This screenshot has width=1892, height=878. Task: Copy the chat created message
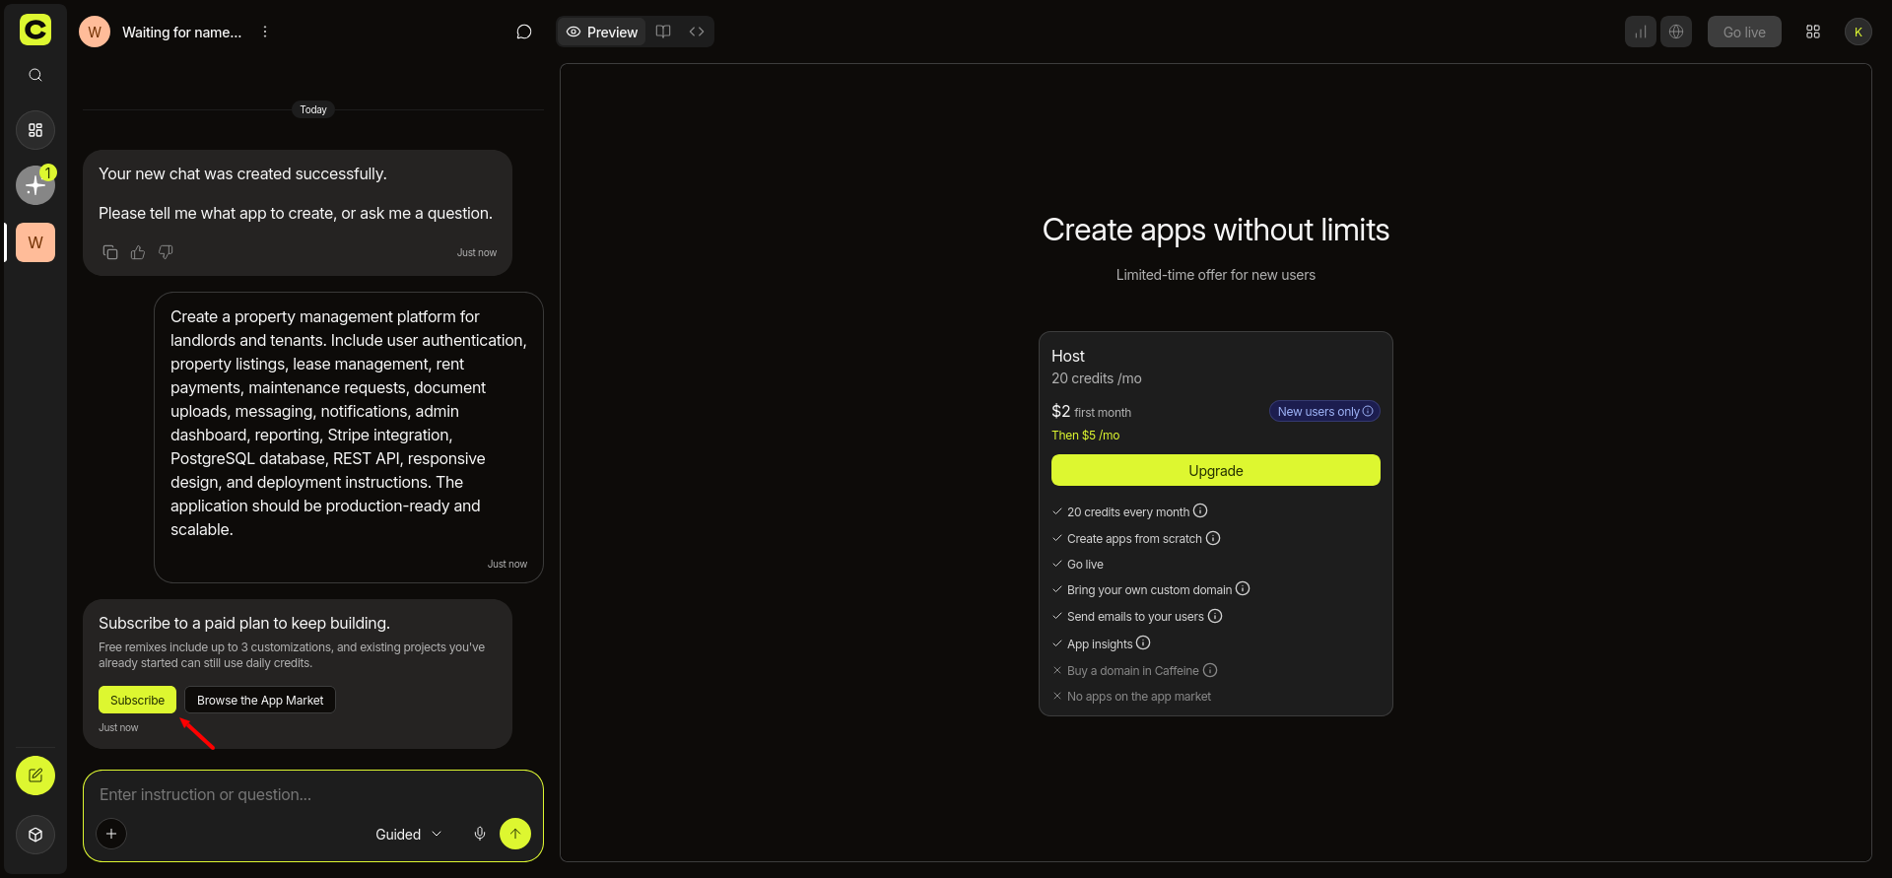[x=110, y=252]
